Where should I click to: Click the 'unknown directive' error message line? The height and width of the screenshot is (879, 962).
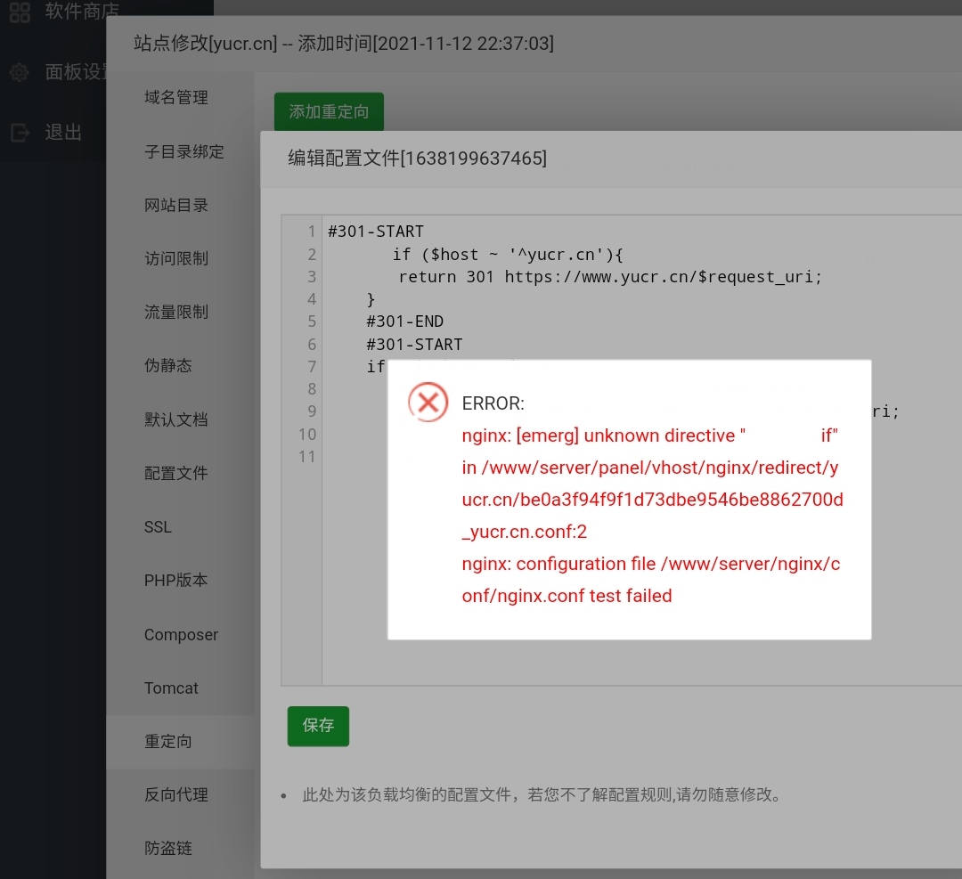coord(649,435)
